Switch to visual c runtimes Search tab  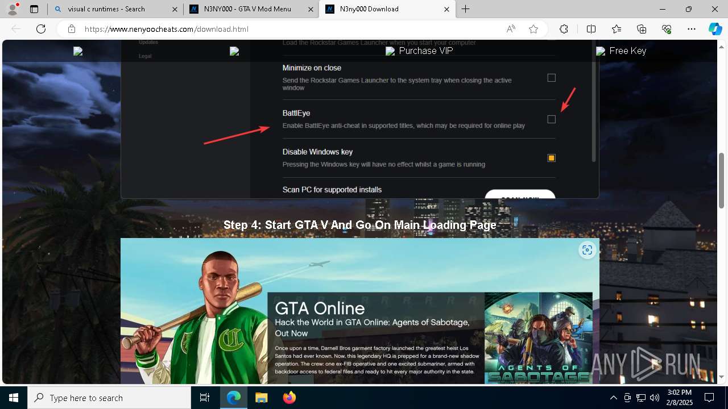coord(115,9)
